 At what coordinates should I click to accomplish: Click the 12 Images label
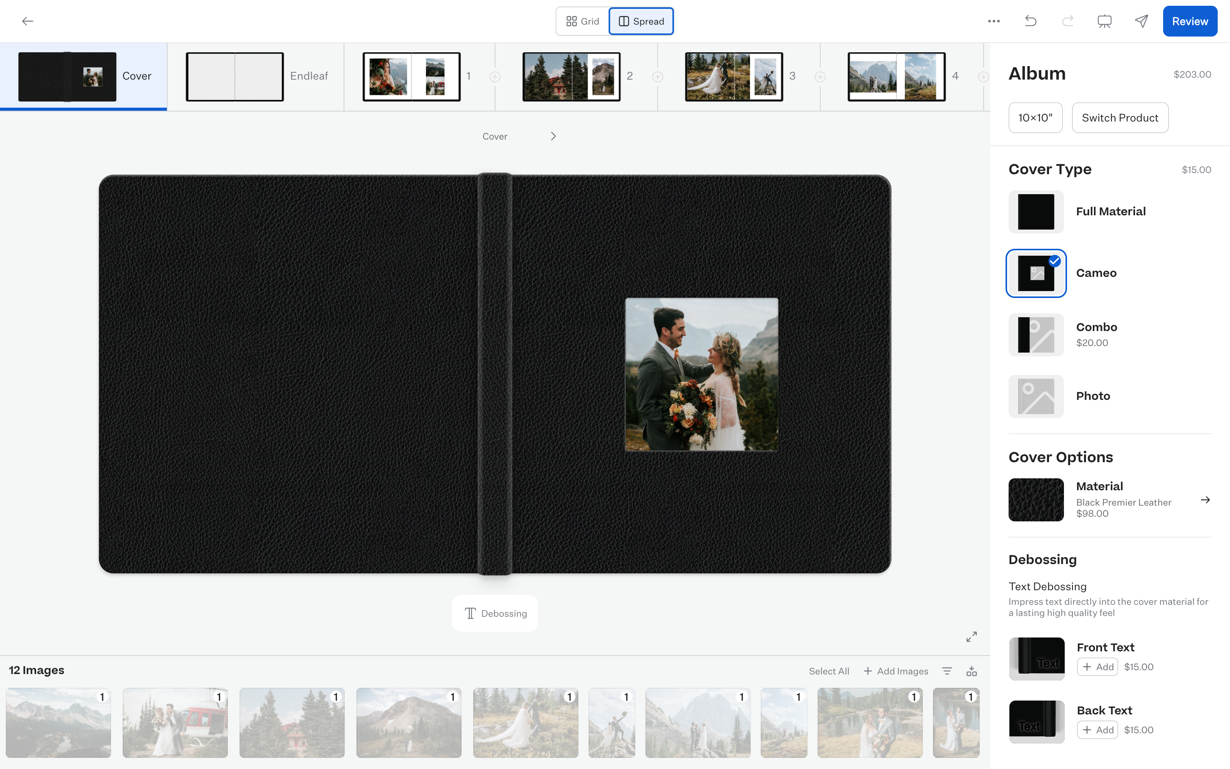point(37,670)
